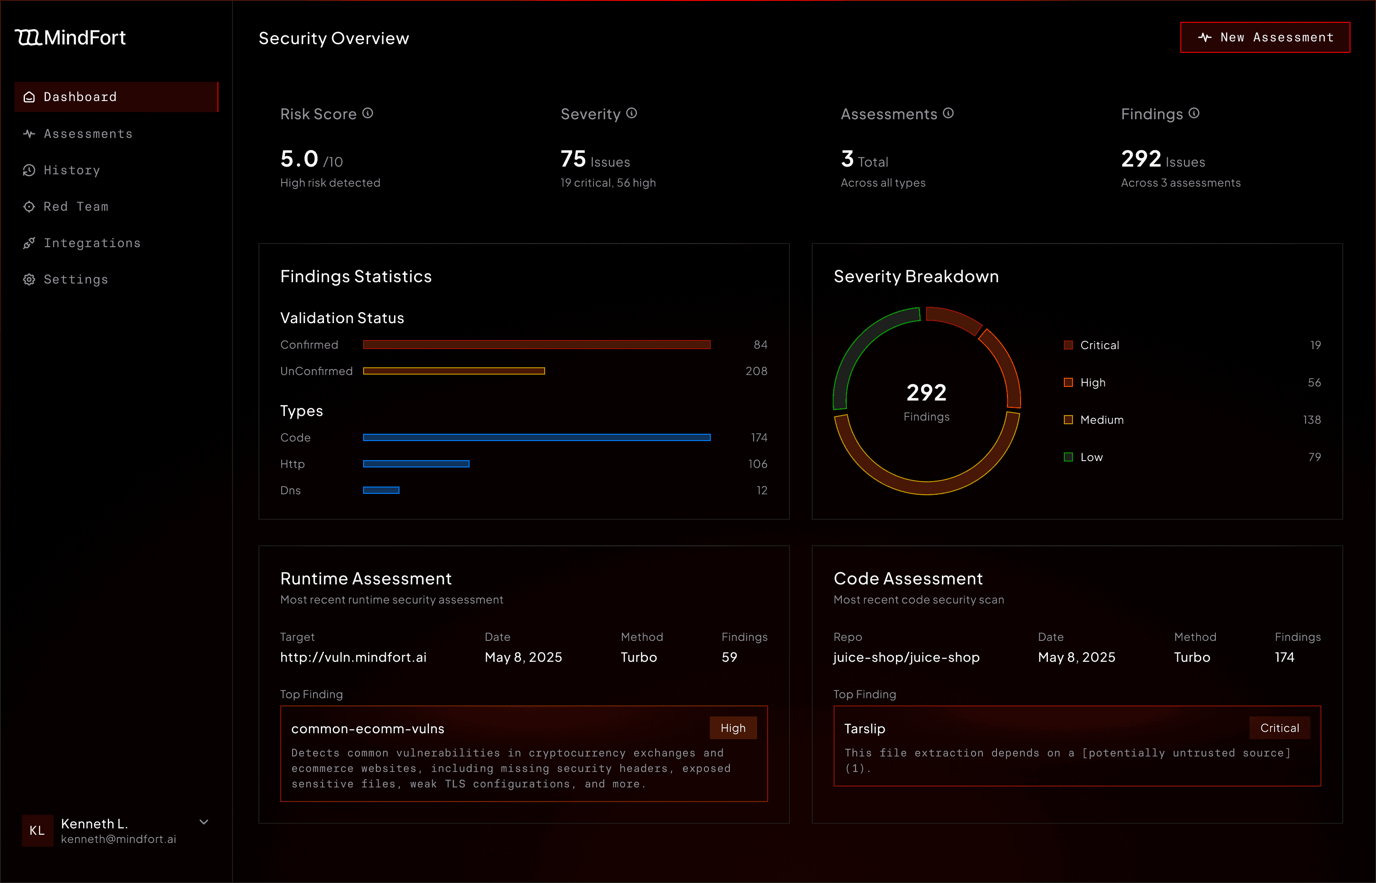Click the 292 Findings donut chart center

(927, 401)
